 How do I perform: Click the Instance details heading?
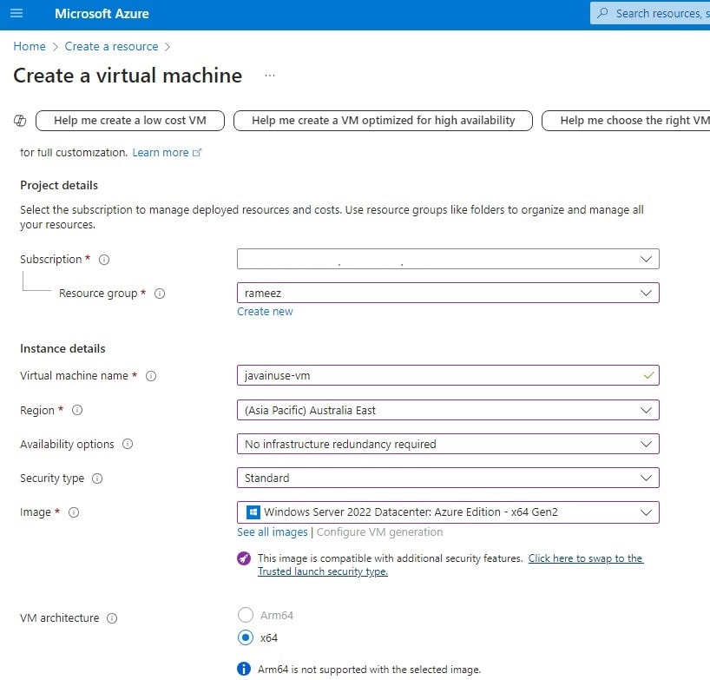coord(62,349)
